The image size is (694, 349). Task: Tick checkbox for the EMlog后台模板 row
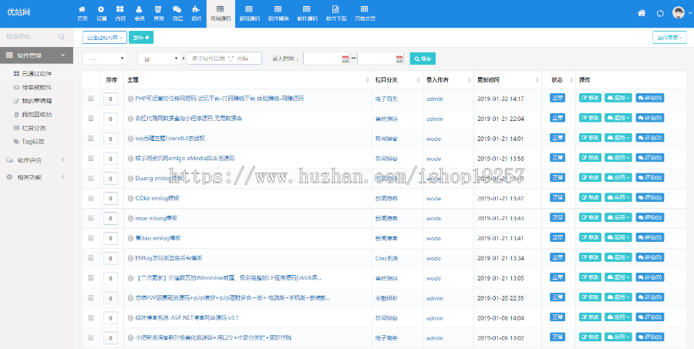point(91,258)
